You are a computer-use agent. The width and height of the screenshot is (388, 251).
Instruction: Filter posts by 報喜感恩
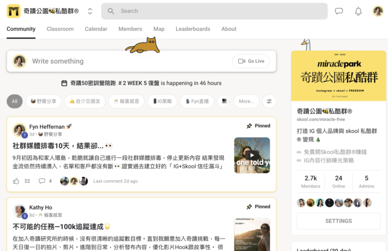(x=127, y=101)
